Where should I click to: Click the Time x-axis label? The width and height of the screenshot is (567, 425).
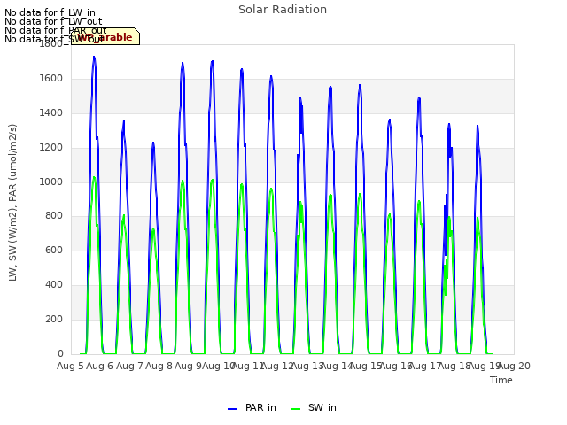(501, 380)
